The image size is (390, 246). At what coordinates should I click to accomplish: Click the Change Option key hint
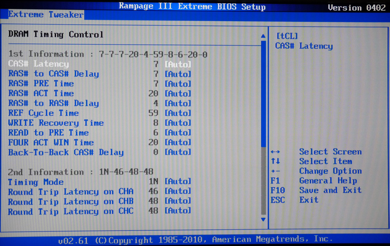[x=316, y=171]
